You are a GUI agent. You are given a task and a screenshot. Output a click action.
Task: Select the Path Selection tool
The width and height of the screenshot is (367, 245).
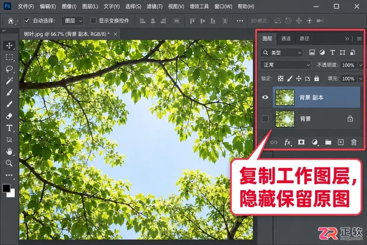[9, 140]
